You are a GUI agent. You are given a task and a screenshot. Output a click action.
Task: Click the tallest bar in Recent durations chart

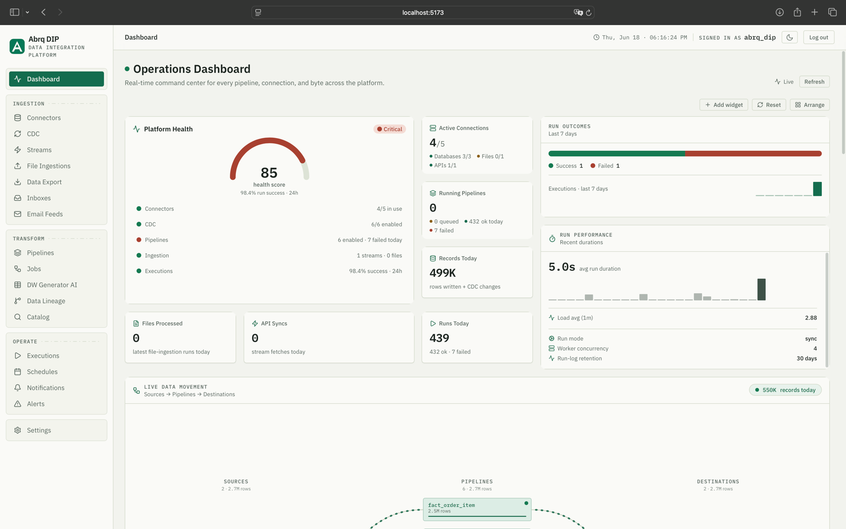tap(761, 289)
